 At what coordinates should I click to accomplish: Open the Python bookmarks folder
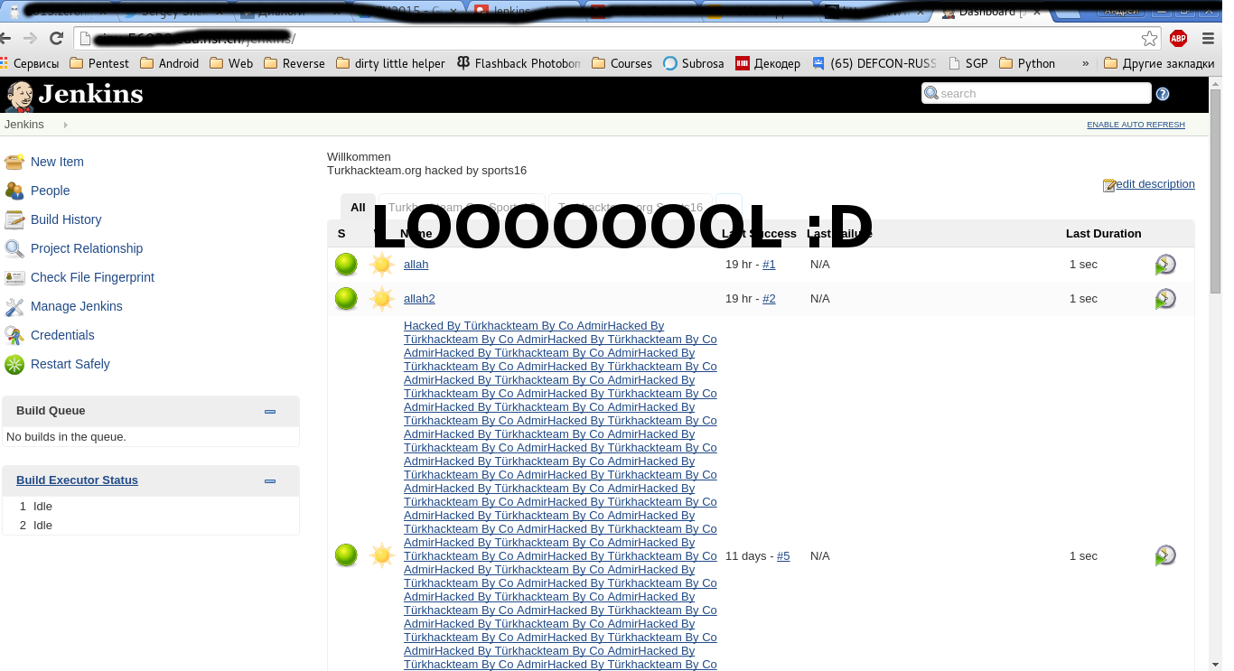[x=1027, y=63]
